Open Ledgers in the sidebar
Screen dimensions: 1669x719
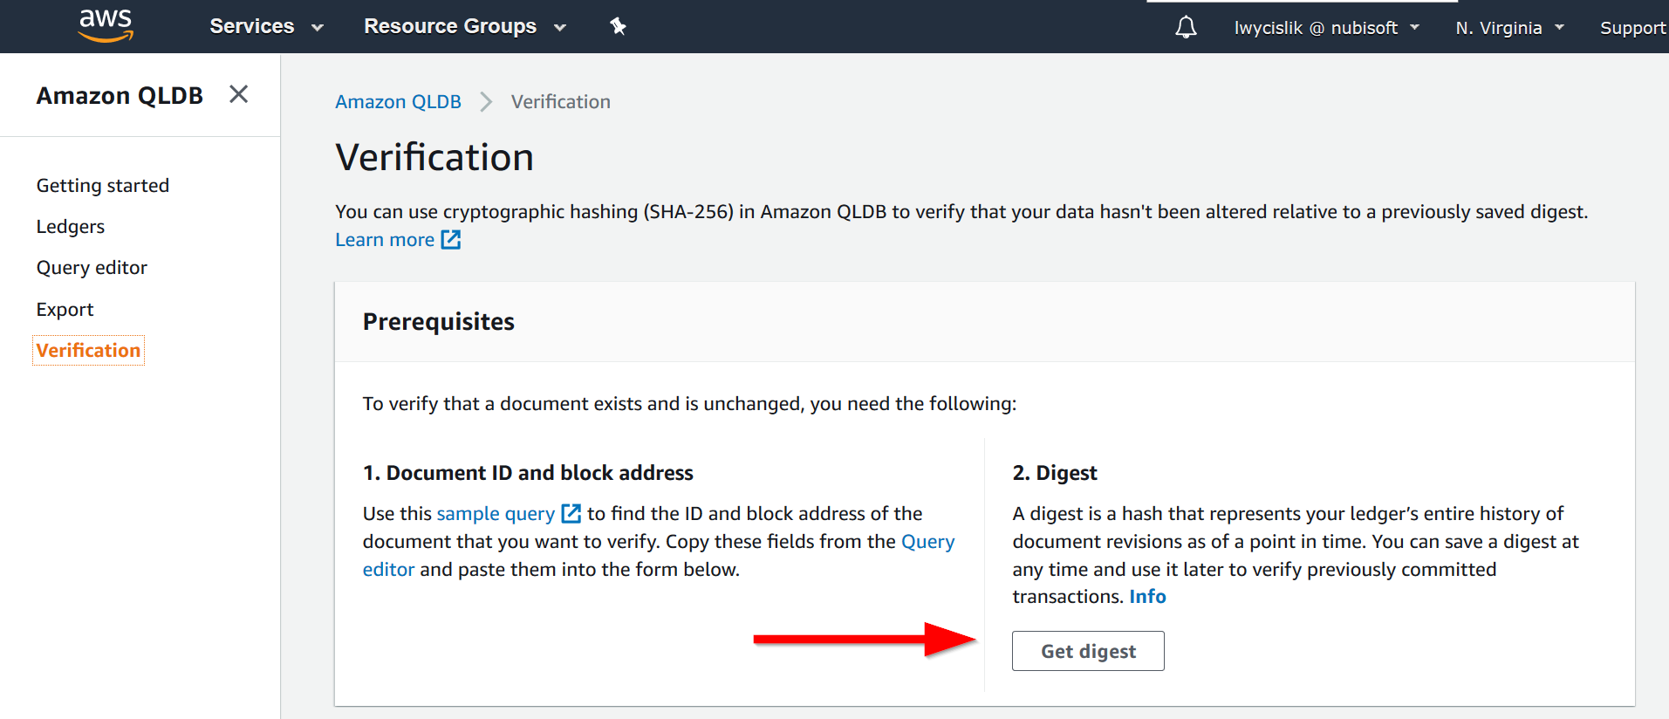tap(71, 227)
